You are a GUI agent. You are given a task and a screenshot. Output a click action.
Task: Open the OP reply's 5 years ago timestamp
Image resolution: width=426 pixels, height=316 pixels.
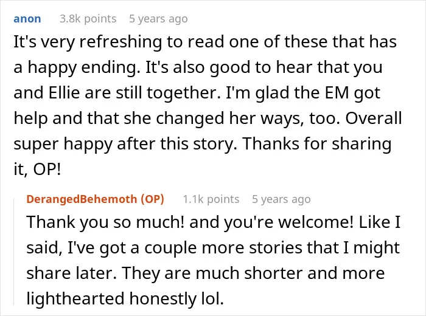(x=281, y=199)
